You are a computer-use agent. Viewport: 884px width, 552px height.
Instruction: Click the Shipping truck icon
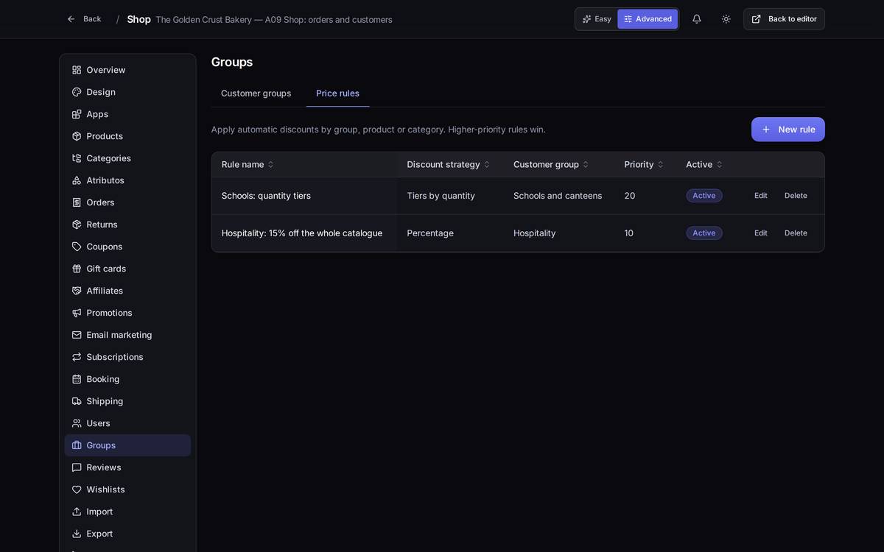[77, 401]
